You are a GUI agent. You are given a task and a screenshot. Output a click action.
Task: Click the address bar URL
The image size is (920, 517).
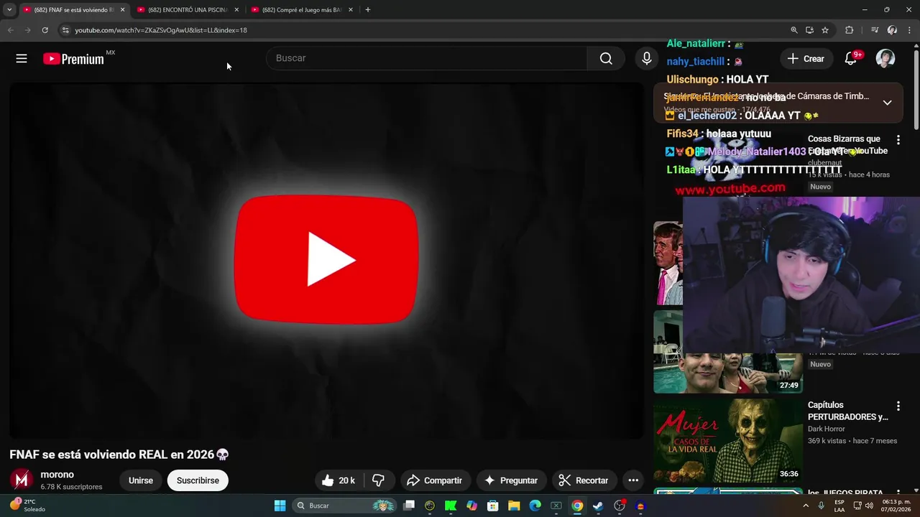coord(161,30)
